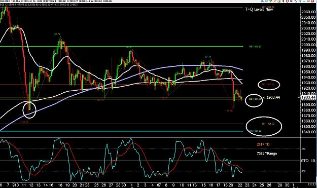
Task: Click the 1870.00 price axis label
Action: [308, 116]
